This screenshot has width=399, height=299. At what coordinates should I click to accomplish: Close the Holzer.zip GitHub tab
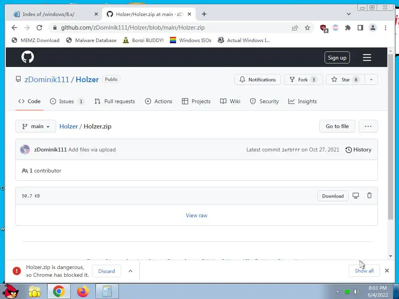189,14
